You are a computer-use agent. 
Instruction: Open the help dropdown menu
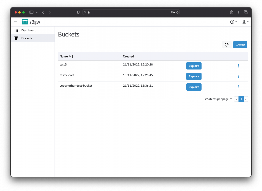[233, 22]
